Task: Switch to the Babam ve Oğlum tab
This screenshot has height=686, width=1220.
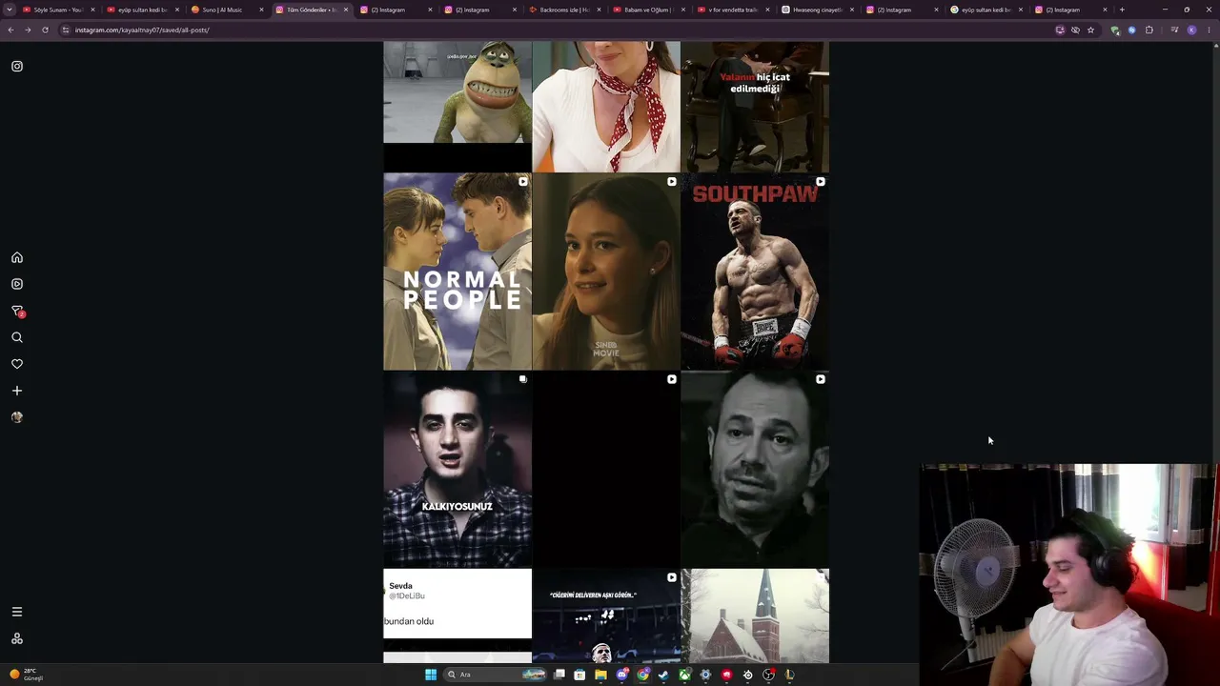Action: click(x=648, y=10)
